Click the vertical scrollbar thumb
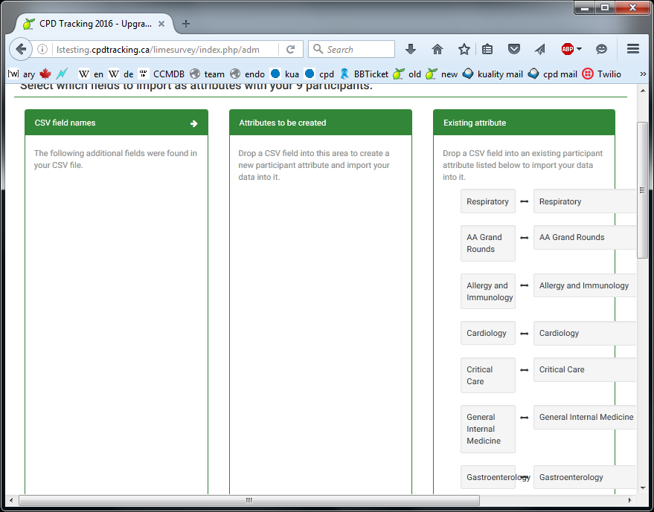The height and width of the screenshot is (512, 654). tap(642, 190)
